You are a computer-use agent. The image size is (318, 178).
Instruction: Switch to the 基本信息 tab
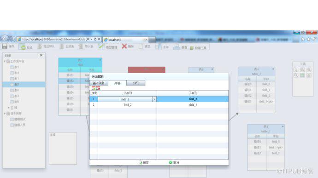tap(99, 83)
